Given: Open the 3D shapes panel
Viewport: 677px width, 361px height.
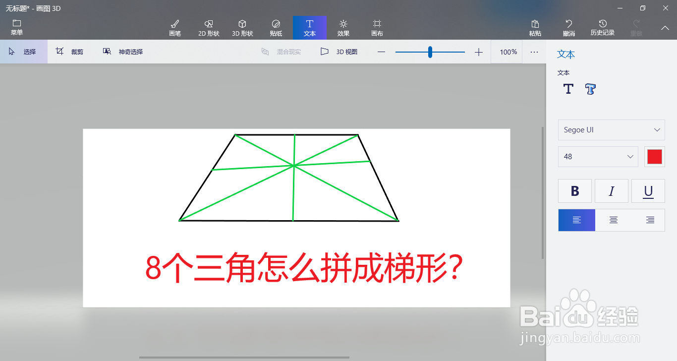Looking at the screenshot, I should point(242,27).
